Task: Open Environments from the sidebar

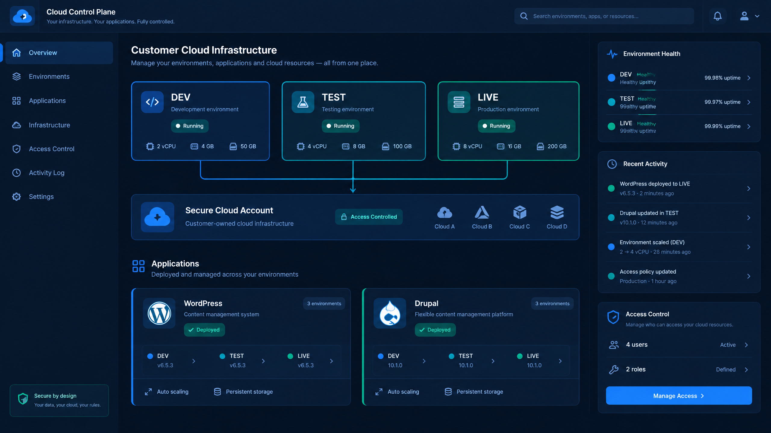Action: tap(59, 76)
